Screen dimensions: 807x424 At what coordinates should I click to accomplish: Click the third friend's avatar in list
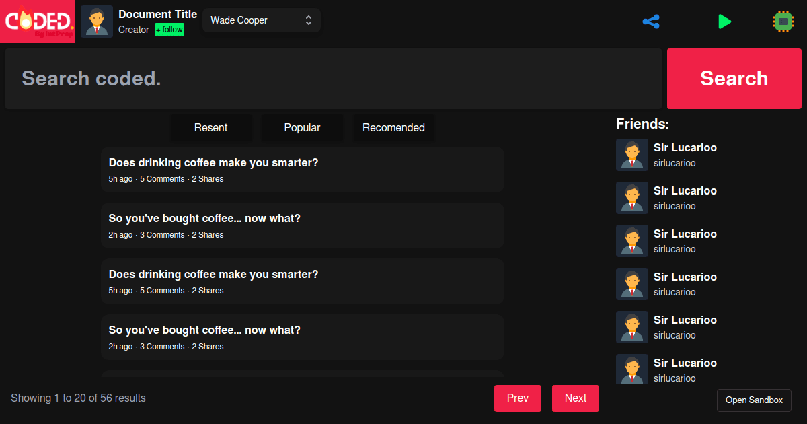pos(632,241)
